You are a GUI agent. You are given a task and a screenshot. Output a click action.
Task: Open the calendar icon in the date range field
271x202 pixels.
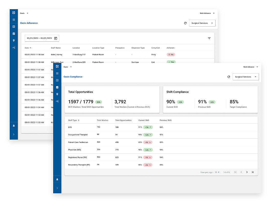[x=56, y=38]
